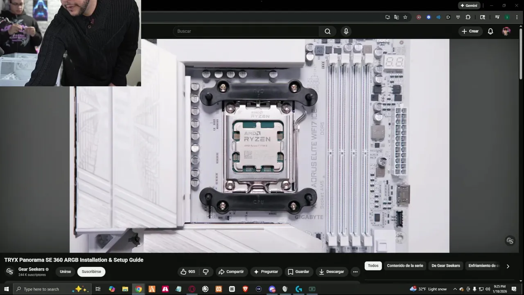Click the Gemini button in Chrome
The height and width of the screenshot is (295, 524).
pyautogui.click(x=469, y=6)
